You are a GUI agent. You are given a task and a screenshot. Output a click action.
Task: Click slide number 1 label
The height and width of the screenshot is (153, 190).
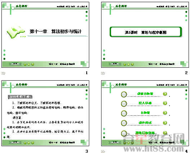click(86, 73)
